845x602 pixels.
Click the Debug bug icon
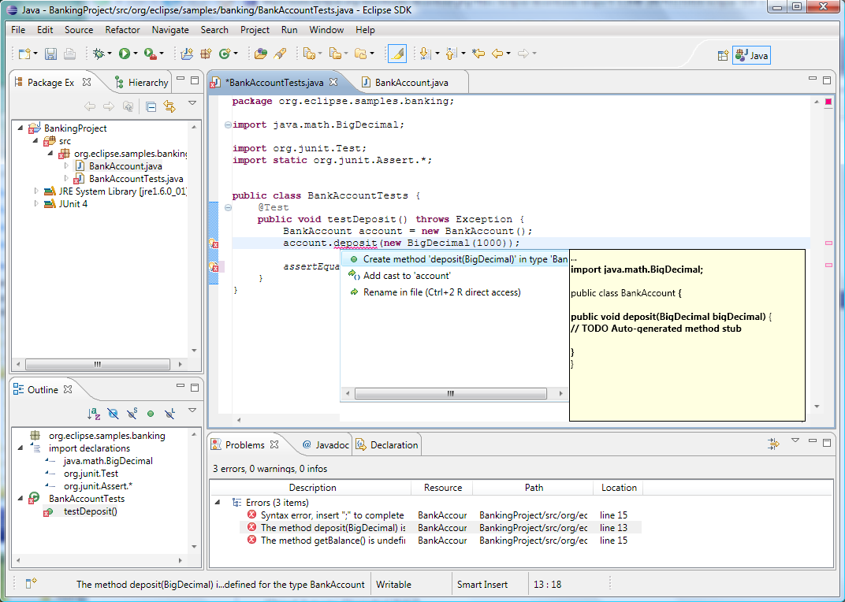[98, 54]
